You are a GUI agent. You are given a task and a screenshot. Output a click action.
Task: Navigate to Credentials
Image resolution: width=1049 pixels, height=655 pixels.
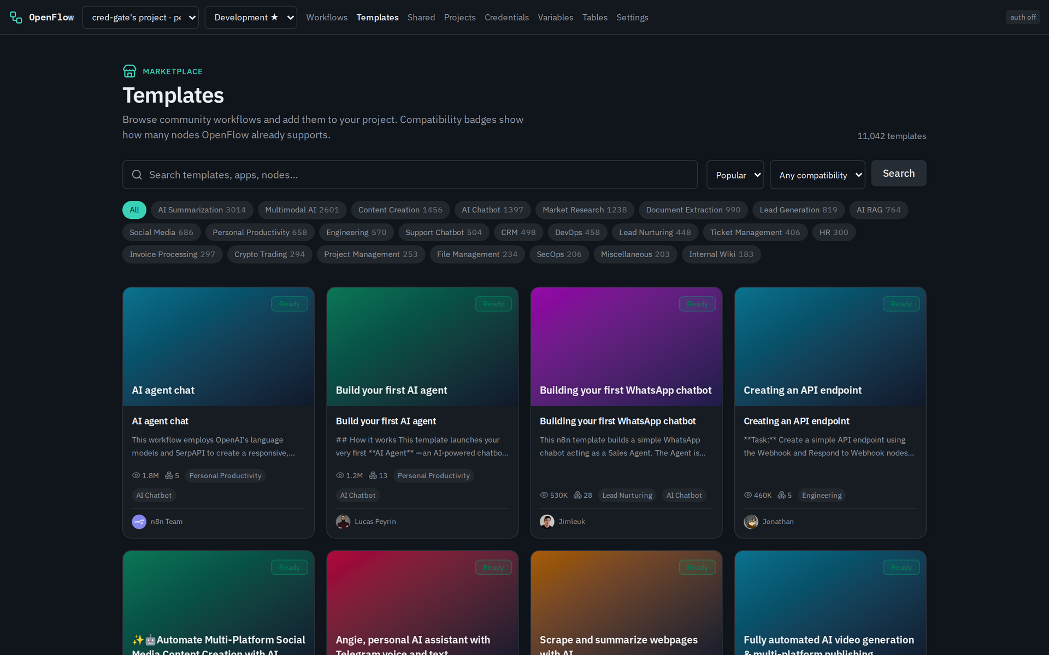(506, 17)
